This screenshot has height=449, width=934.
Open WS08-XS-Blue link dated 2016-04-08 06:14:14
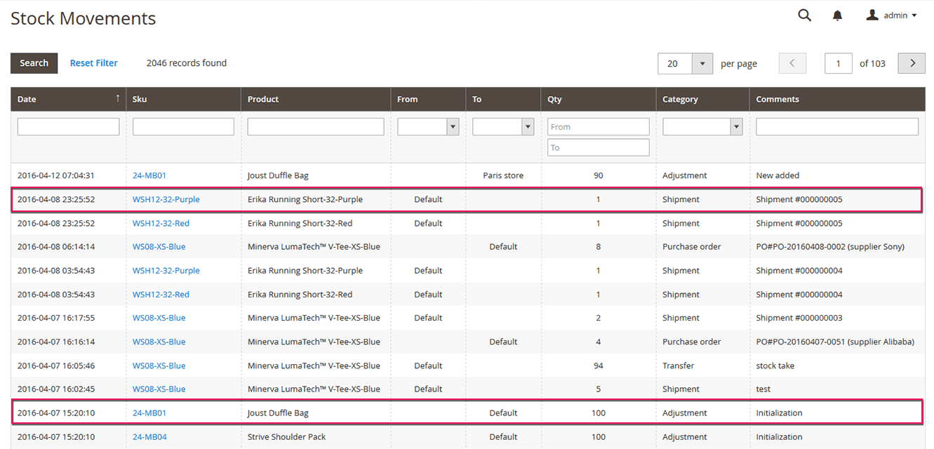tap(159, 247)
